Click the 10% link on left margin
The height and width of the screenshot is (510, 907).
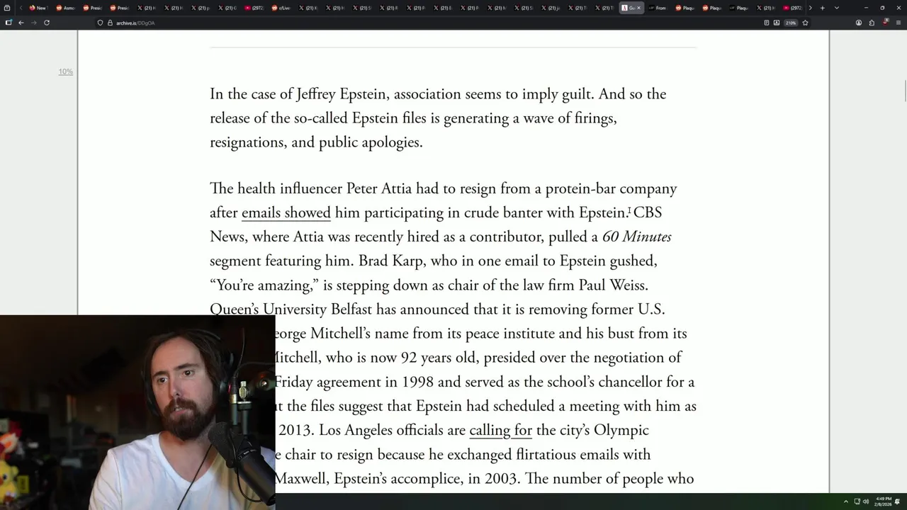66,72
